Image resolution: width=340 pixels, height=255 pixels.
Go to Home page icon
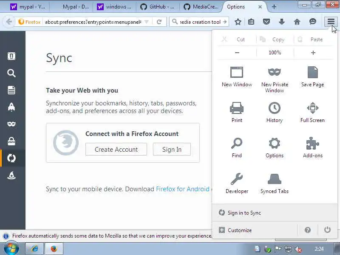coord(297,22)
